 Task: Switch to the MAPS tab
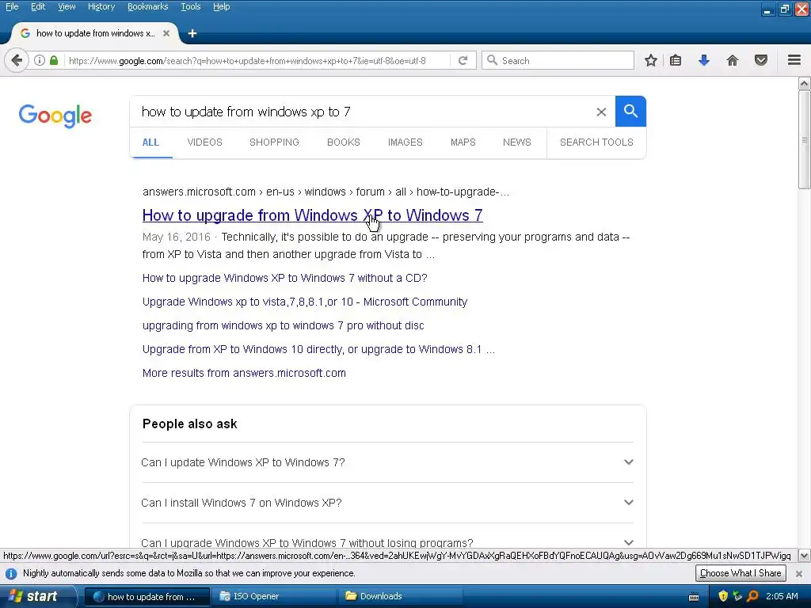click(463, 142)
